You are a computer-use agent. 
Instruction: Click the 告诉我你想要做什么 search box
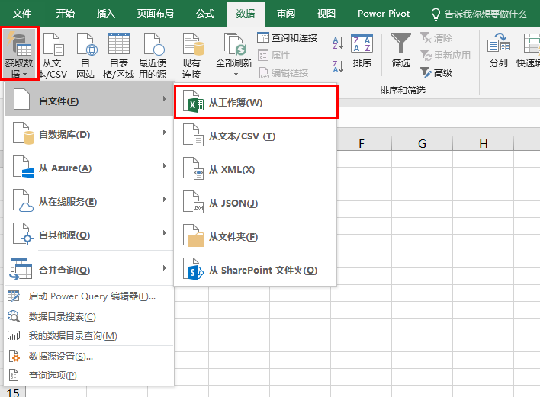479,14
